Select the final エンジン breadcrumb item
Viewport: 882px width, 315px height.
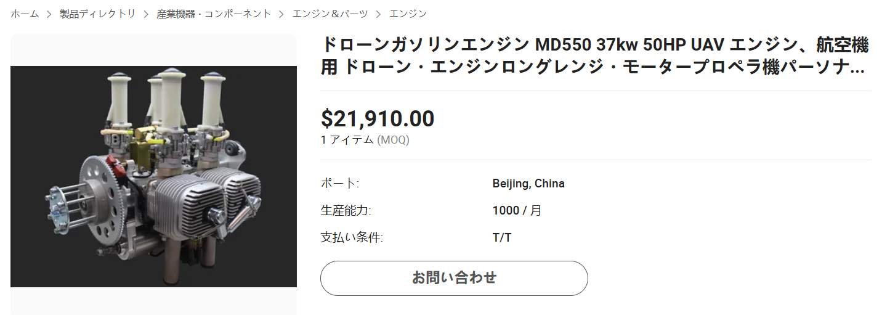click(x=408, y=14)
